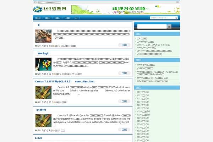Focus the 'Enter to search' field
213x142 pixels.
[x=163, y=18]
